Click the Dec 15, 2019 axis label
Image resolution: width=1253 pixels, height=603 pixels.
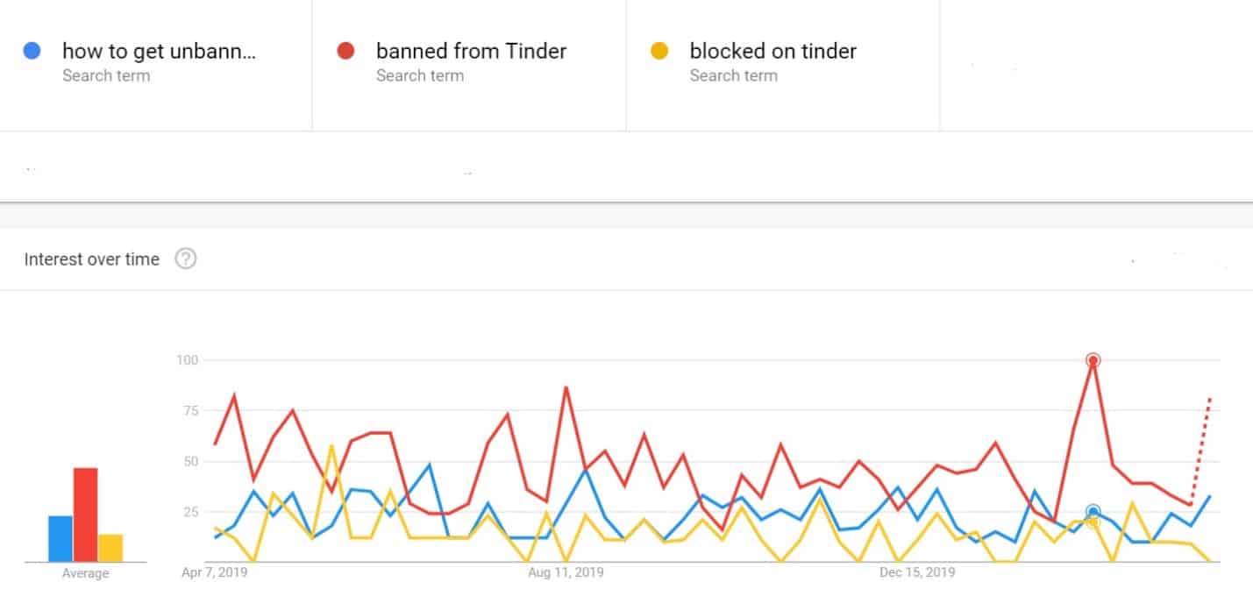[917, 573]
